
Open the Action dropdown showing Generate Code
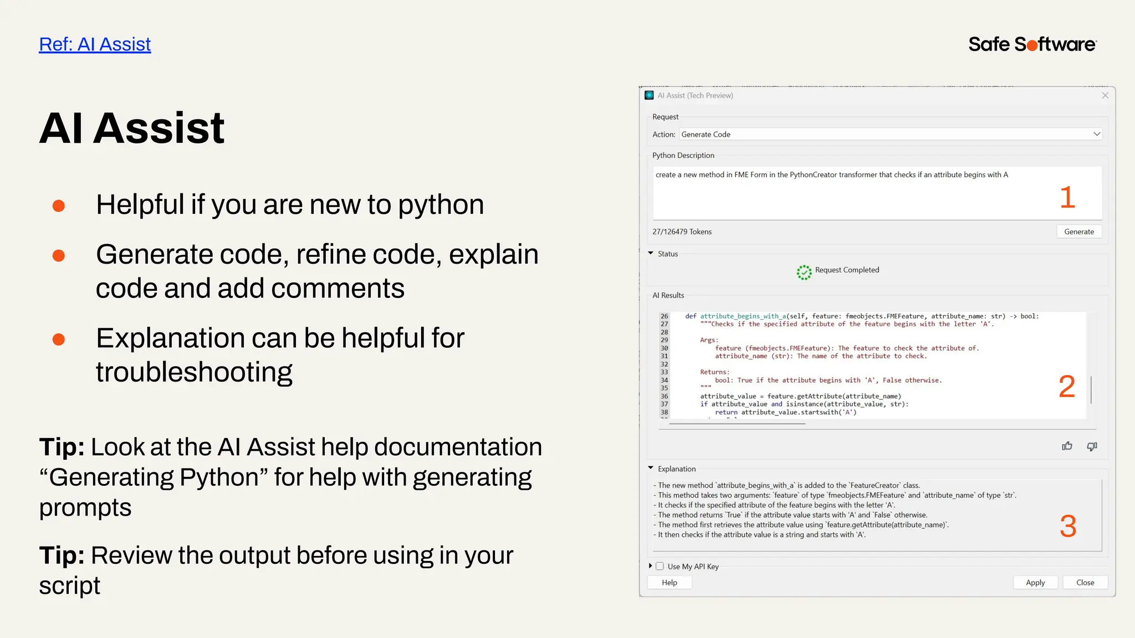(891, 135)
